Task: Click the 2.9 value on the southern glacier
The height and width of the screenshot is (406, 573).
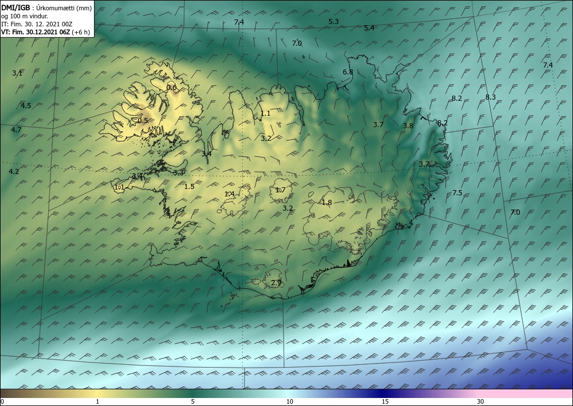Action: coord(277,282)
